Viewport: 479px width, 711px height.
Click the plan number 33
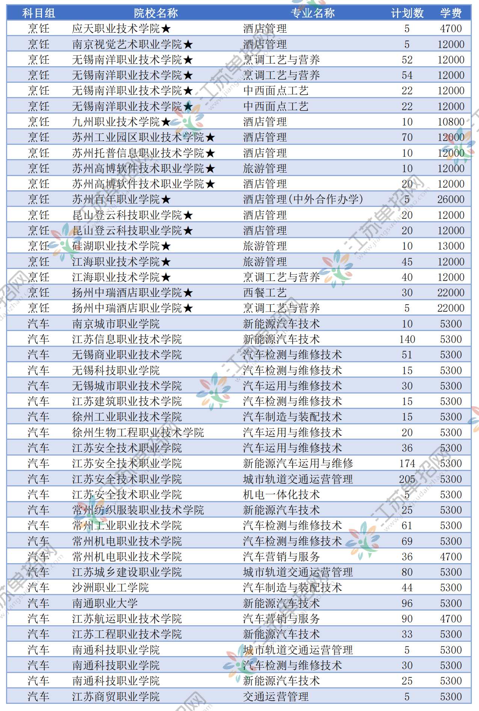pyautogui.click(x=407, y=634)
